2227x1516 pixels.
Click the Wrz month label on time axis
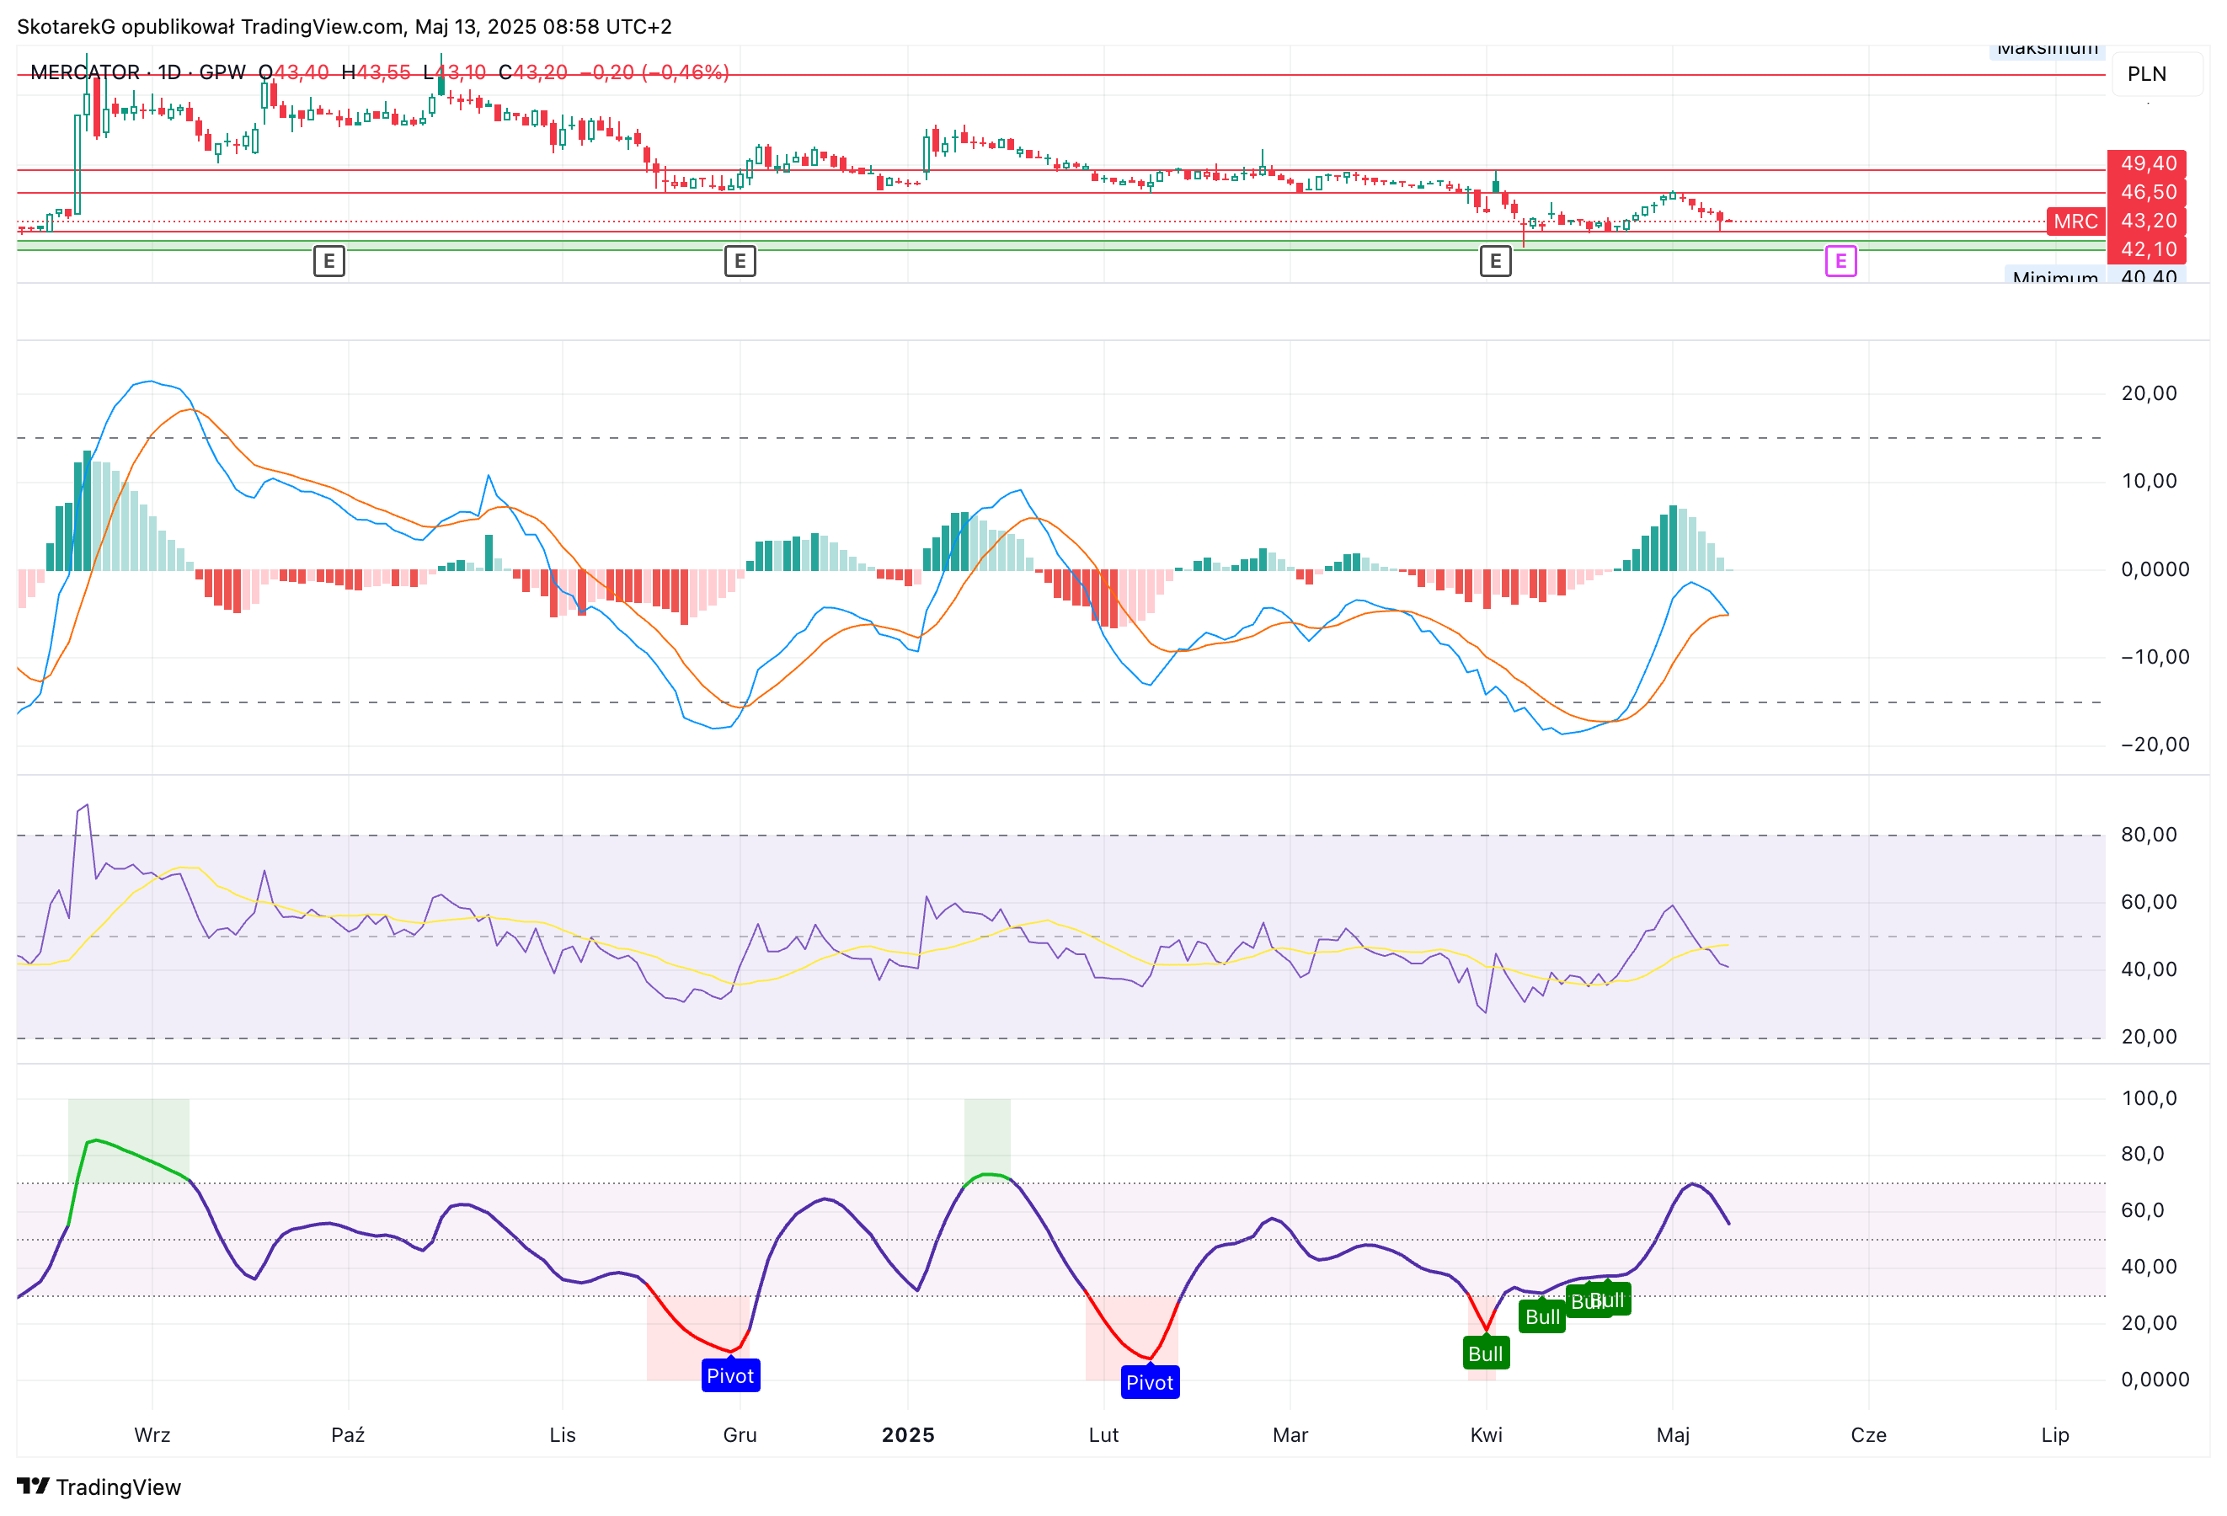pyautogui.click(x=152, y=1434)
